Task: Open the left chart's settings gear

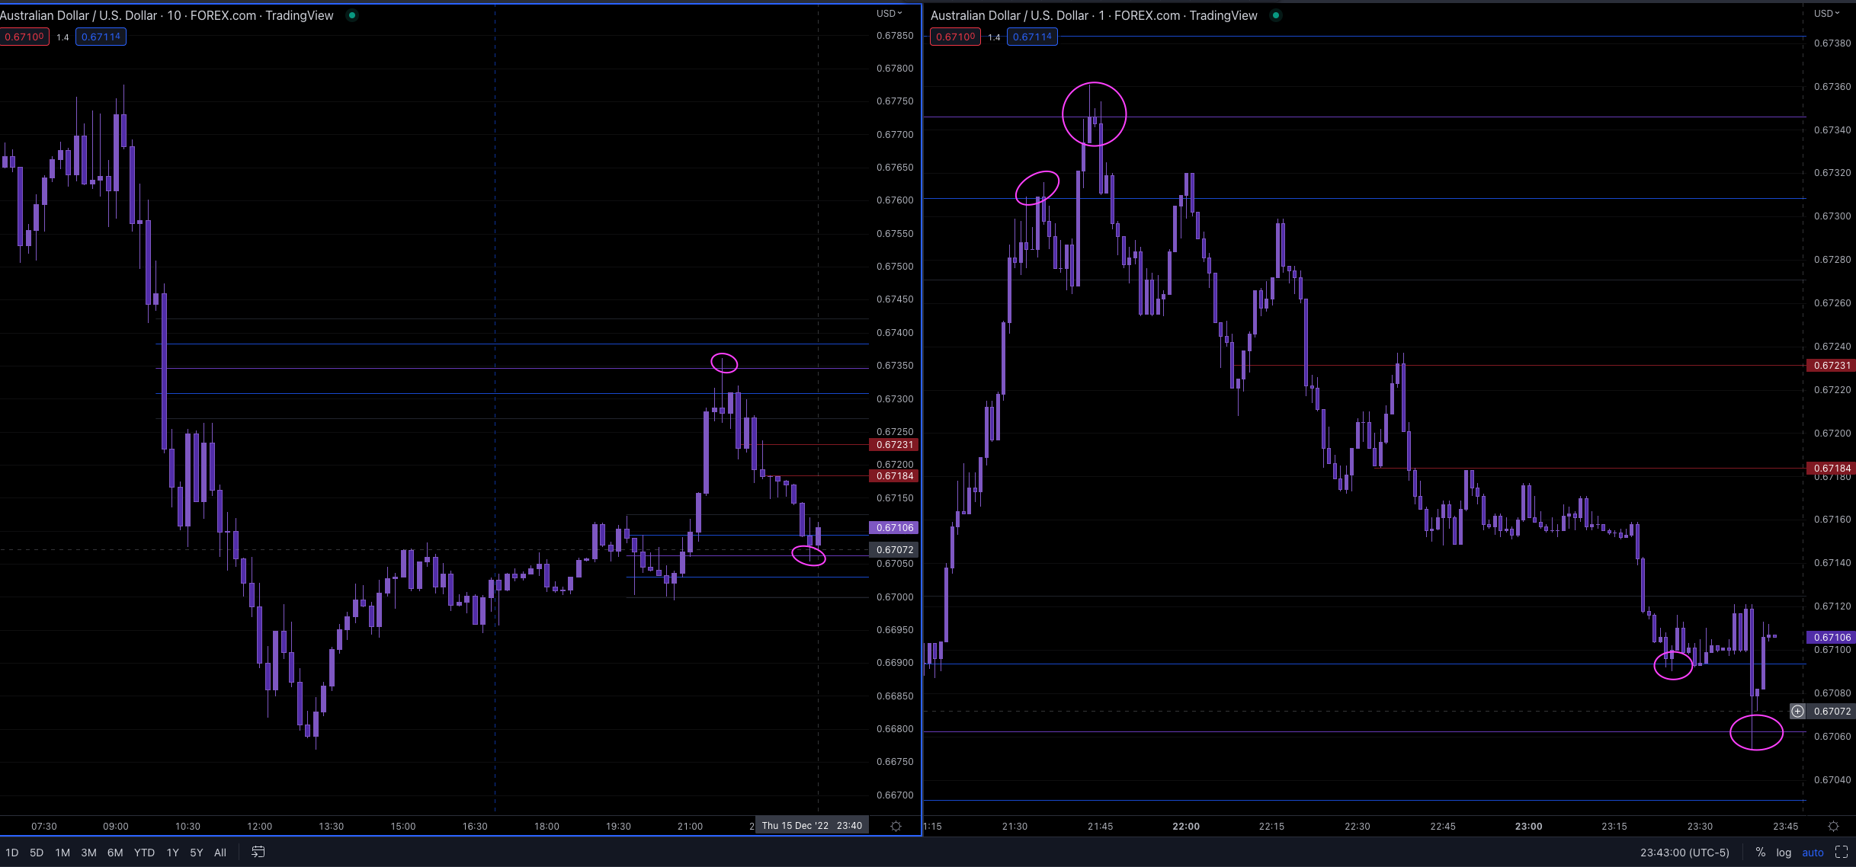Action: point(896,825)
